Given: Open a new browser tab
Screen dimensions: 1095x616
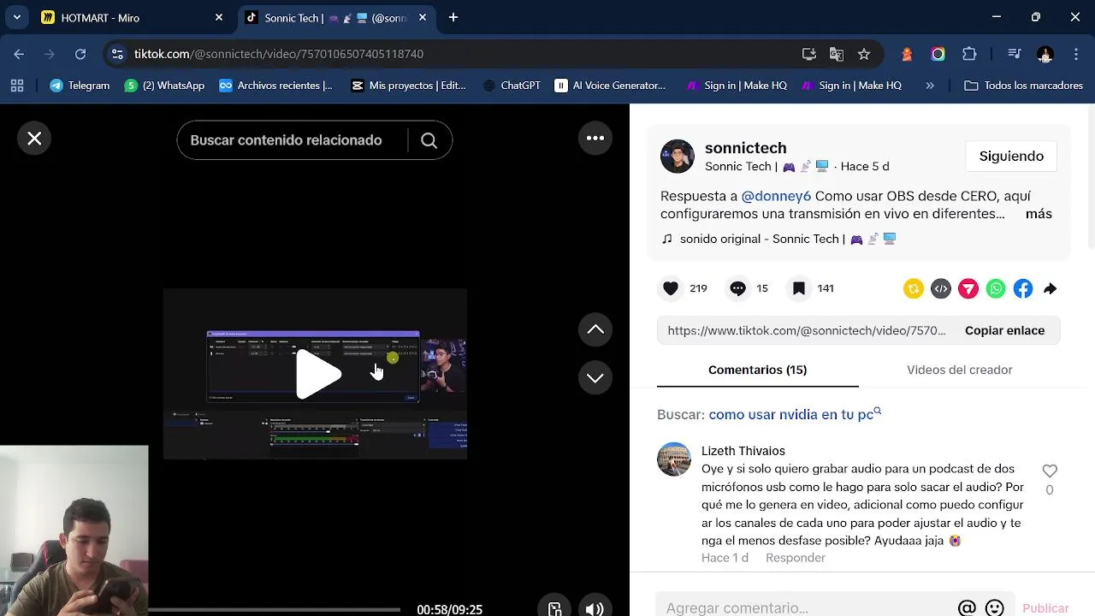Looking at the screenshot, I should tap(453, 17).
